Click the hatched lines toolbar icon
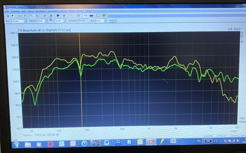246x153 pixels. (78, 16)
